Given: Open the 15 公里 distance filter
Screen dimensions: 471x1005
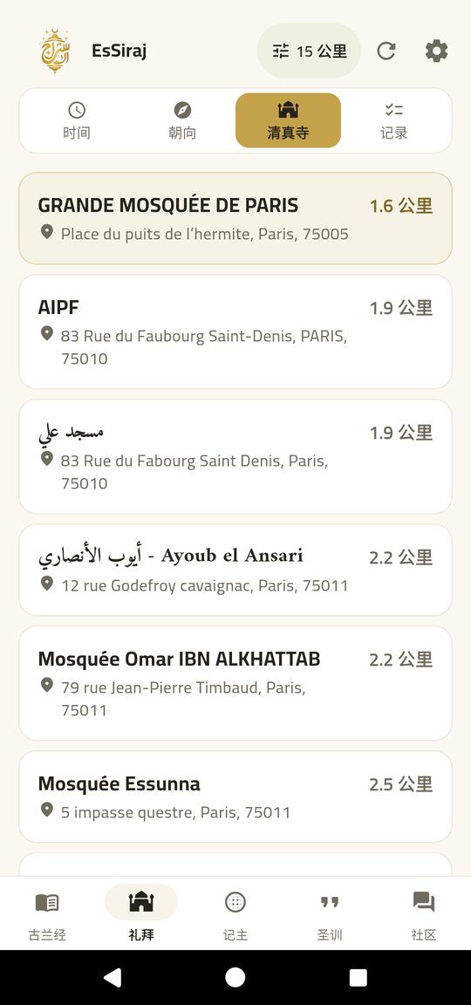Looking at the screenshot, I should 309,51.
